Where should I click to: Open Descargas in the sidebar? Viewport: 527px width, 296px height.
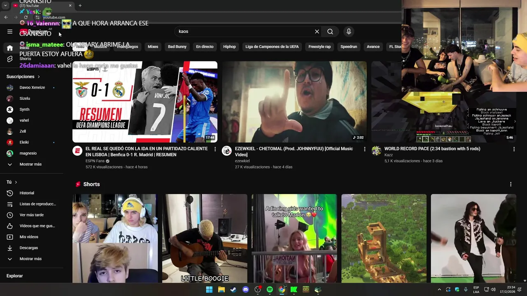31,248
